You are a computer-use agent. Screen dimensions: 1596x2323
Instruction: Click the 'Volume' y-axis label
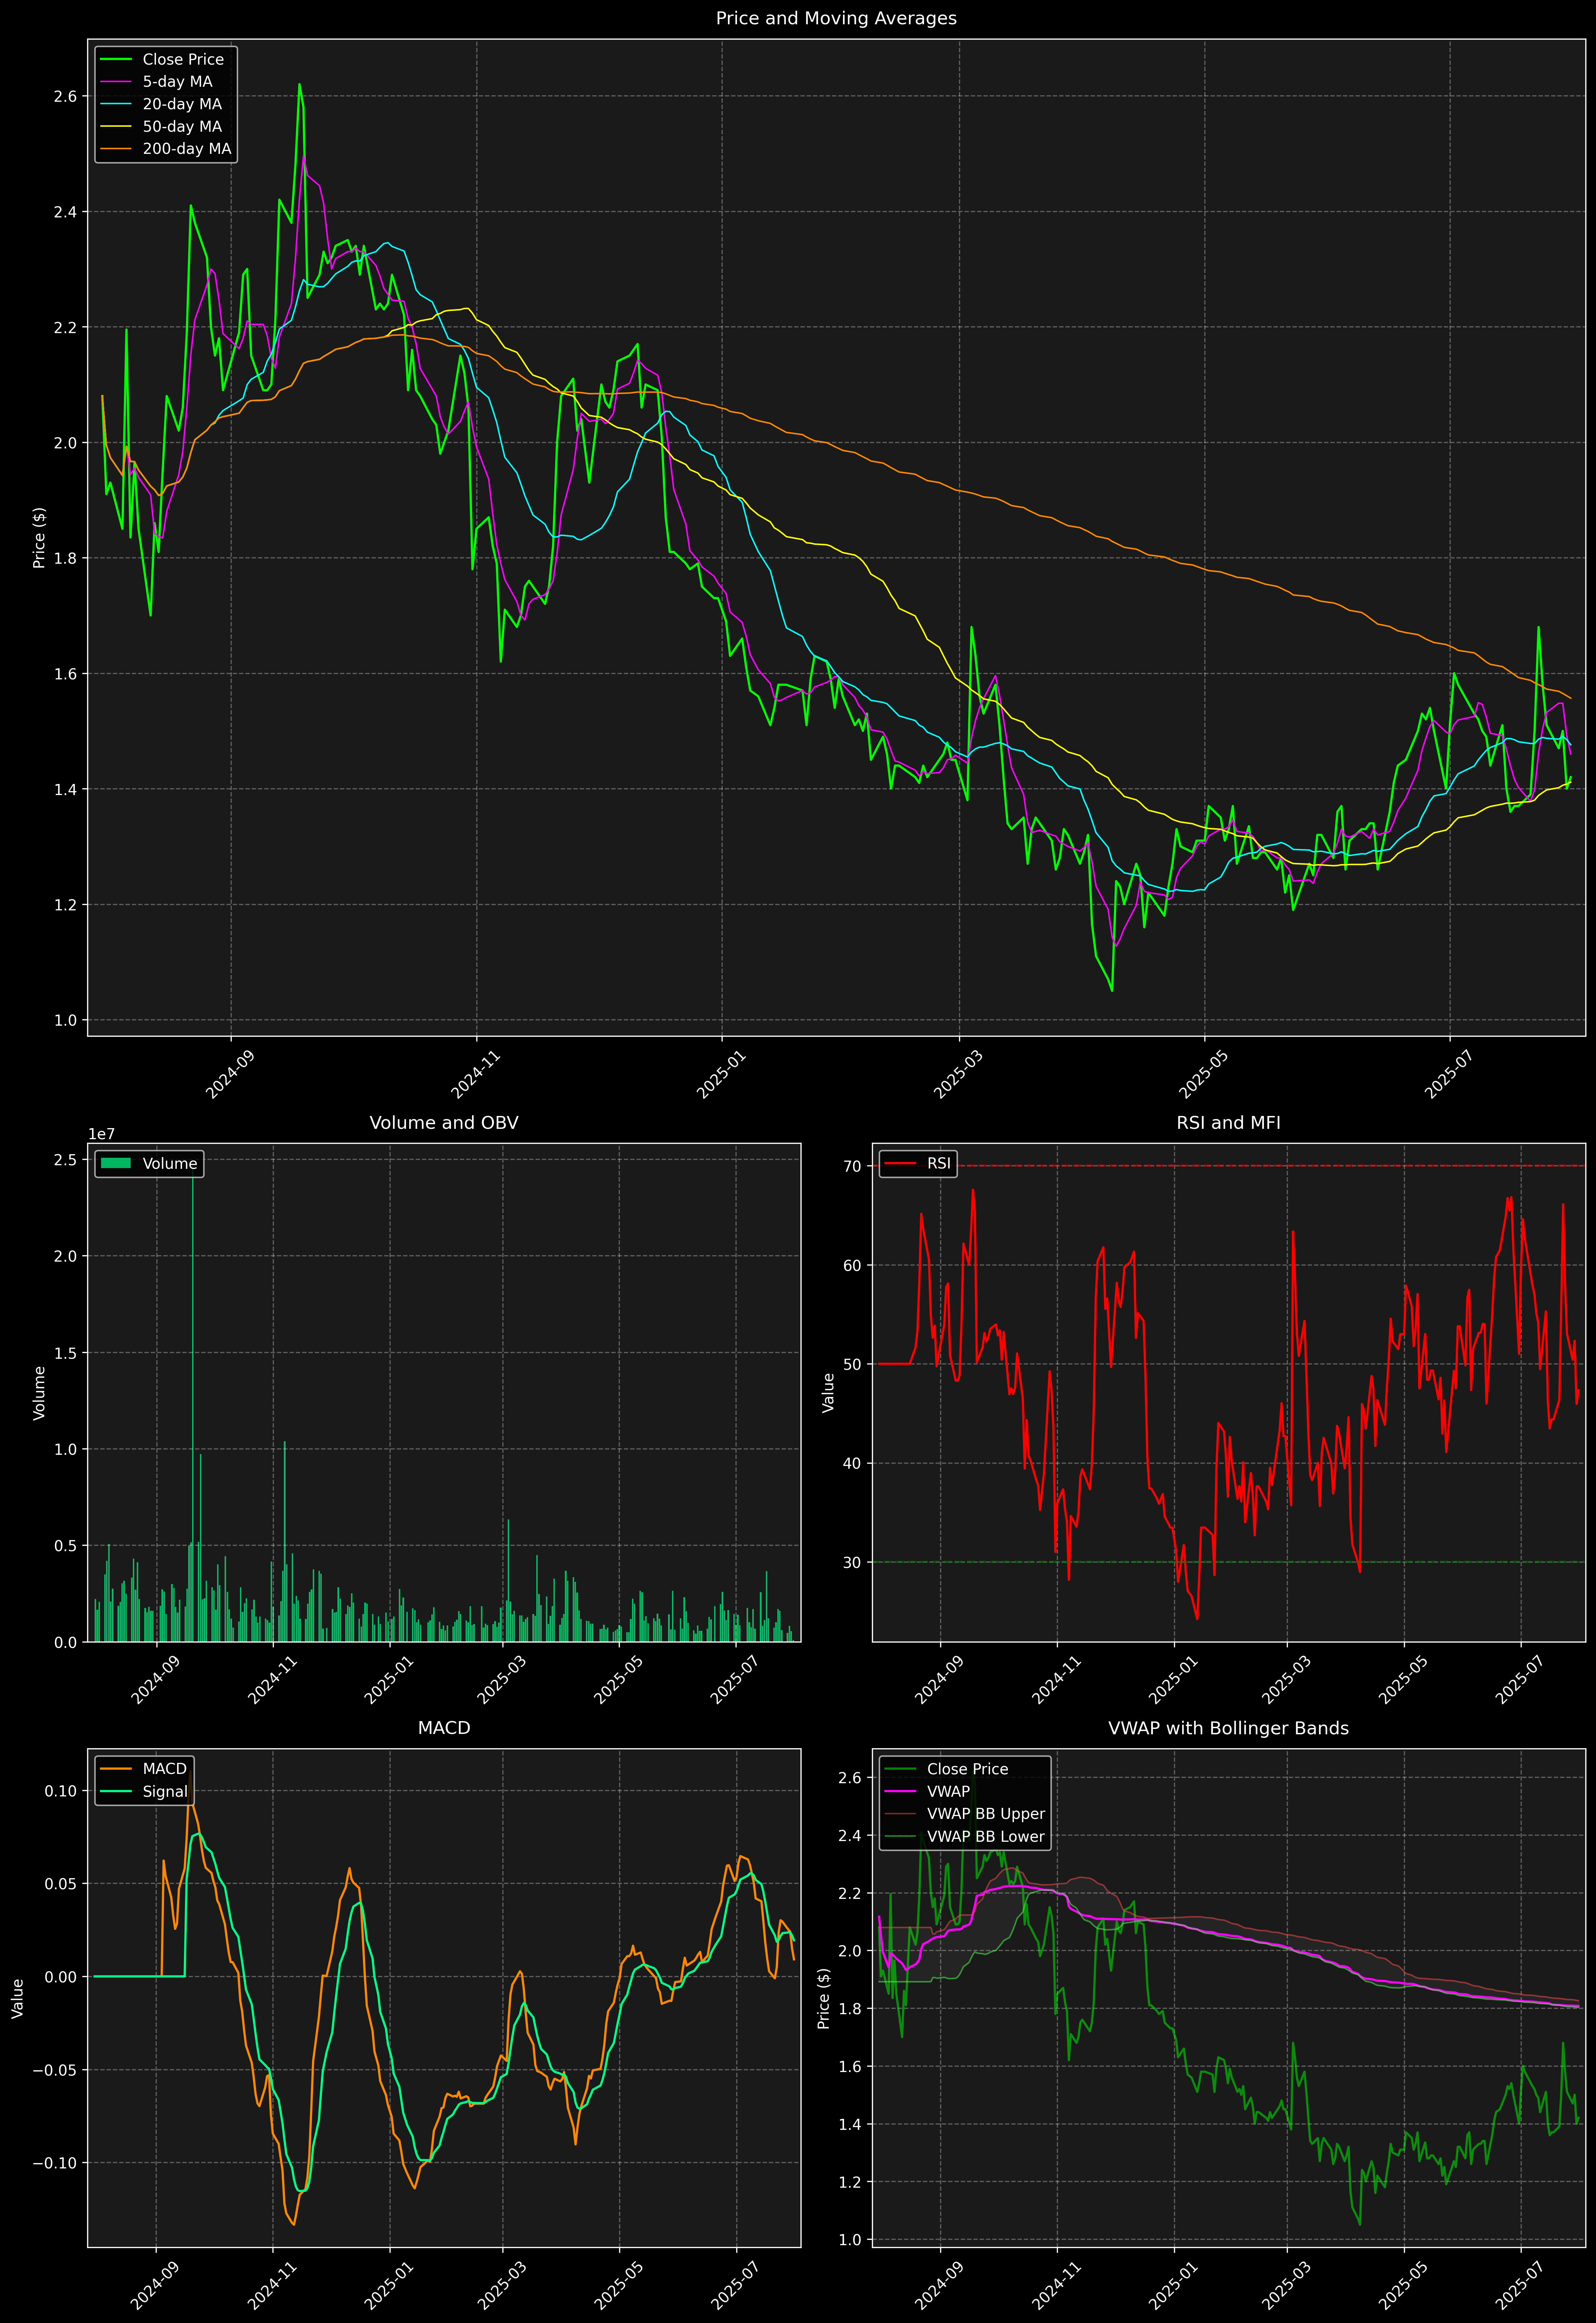coord(39,1392)
